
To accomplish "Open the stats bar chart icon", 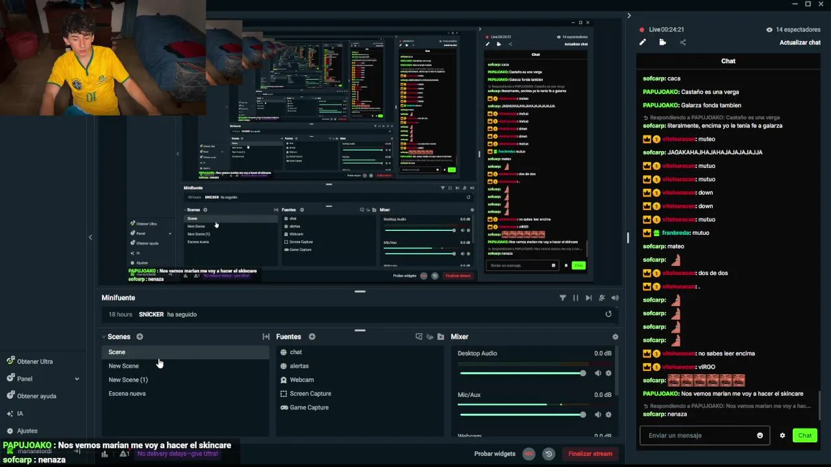I will pyautogui.click(x=105, y=453).
